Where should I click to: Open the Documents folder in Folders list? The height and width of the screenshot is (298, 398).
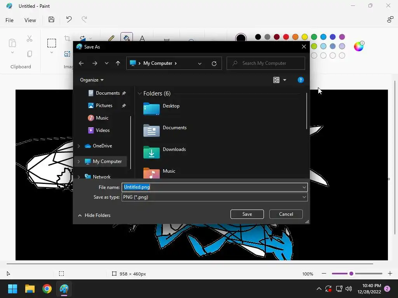coord(165,130)
